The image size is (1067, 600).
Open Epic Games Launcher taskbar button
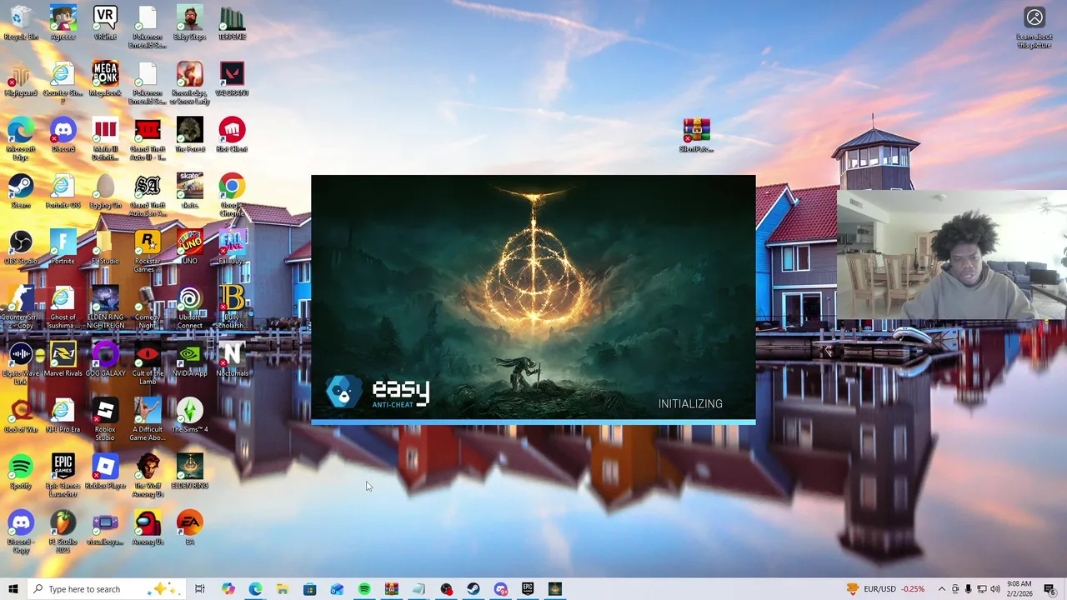pos(528,589)
